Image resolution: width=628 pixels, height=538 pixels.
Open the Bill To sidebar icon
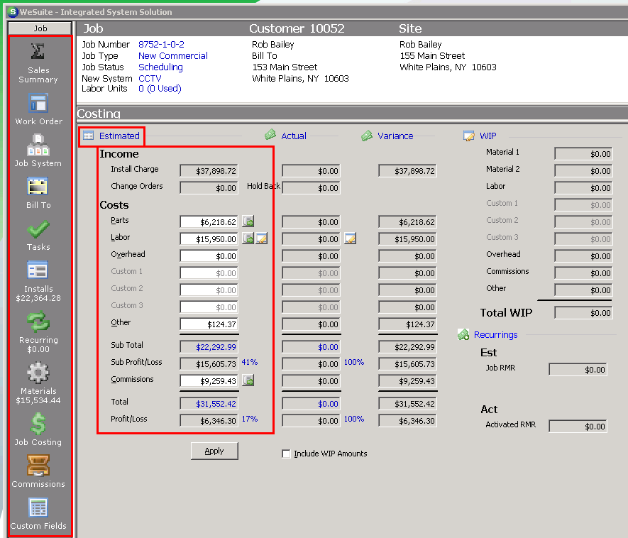38,187
